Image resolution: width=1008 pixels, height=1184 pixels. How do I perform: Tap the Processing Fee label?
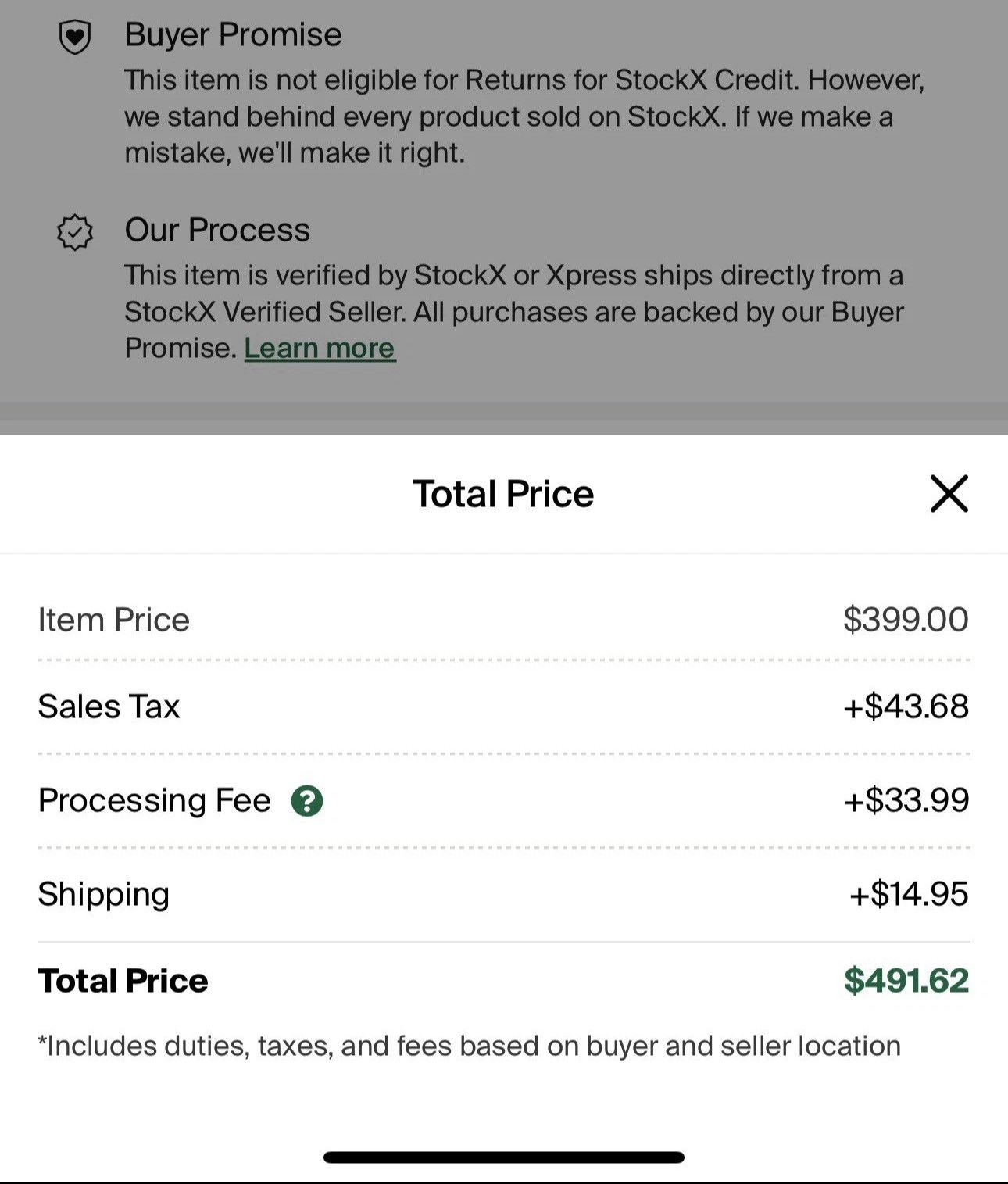pos(155,800)
